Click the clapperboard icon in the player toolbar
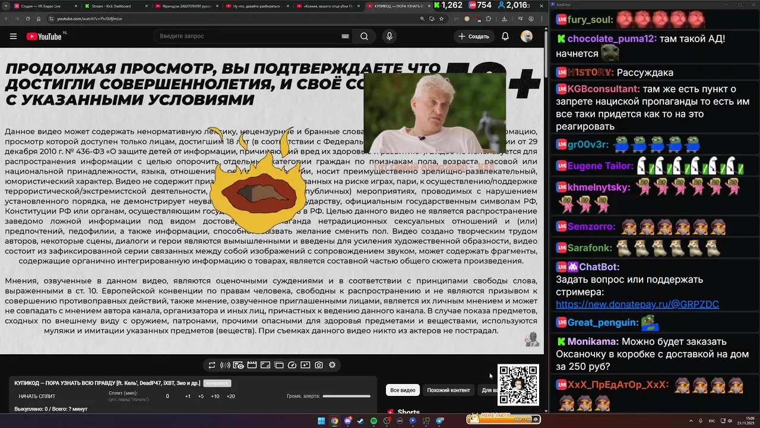This screenshot has height=428, width=760. (x=252, y=365)
